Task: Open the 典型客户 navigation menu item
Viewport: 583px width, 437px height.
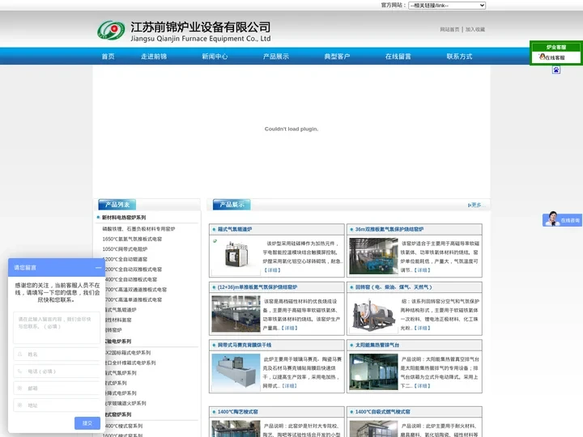Action: (x=337, y=57)
